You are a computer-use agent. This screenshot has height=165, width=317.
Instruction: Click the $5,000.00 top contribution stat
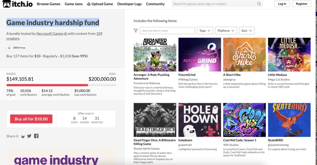pyautogui.click(x=85, y=93)
